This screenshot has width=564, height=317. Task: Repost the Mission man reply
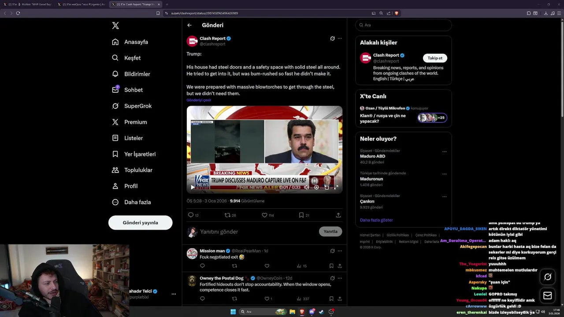pos(234,266)
